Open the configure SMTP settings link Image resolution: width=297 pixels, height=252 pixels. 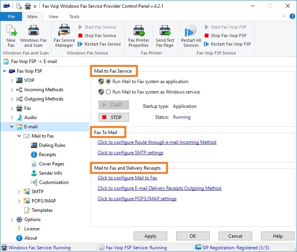click(131, 153)
